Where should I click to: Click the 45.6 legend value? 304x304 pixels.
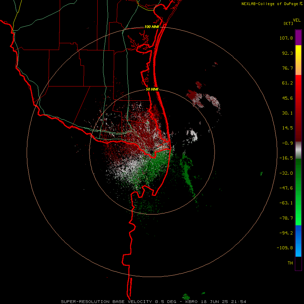point(287,98)
